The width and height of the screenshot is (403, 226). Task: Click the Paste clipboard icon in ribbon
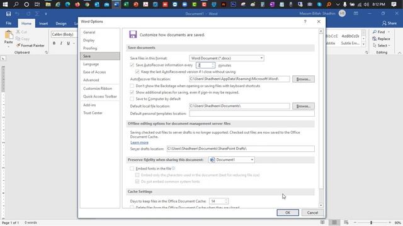(8, 35)
